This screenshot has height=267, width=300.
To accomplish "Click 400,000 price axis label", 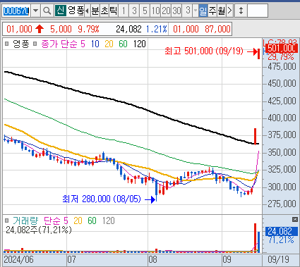I will coord(282,118).
